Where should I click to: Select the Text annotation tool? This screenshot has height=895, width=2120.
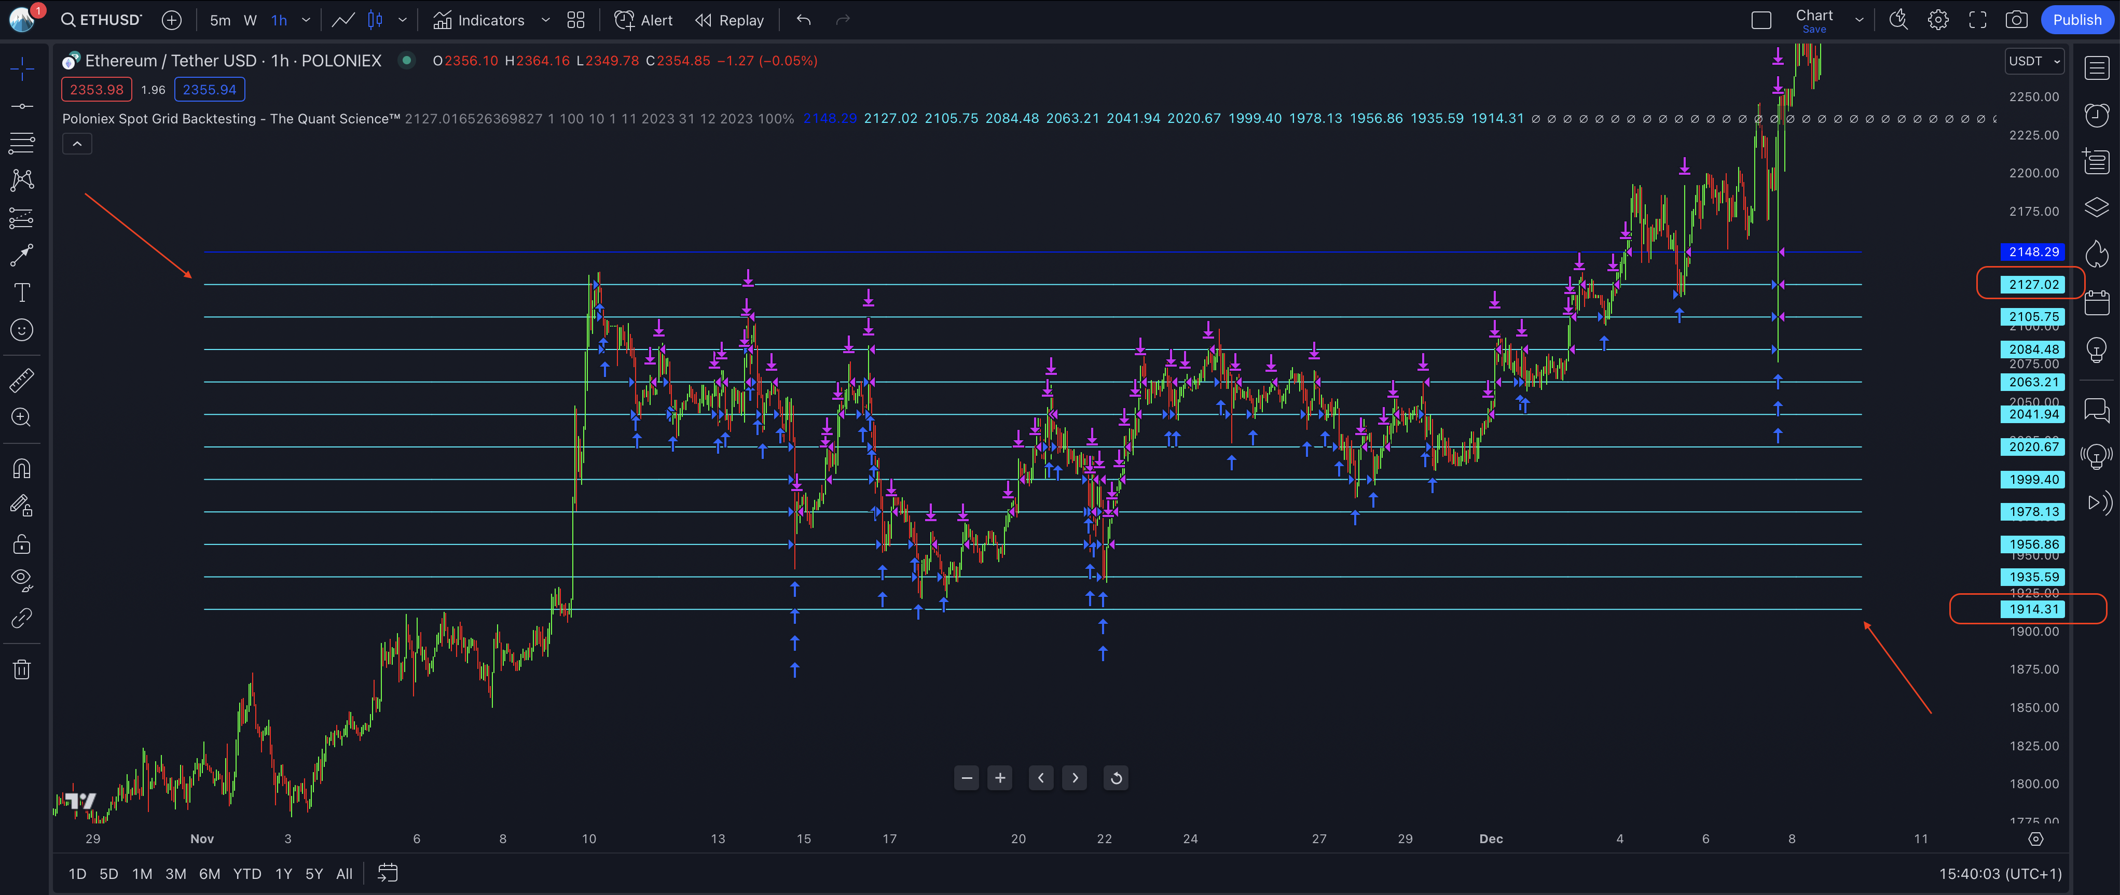pyautogui.click(x=21, y=293)
